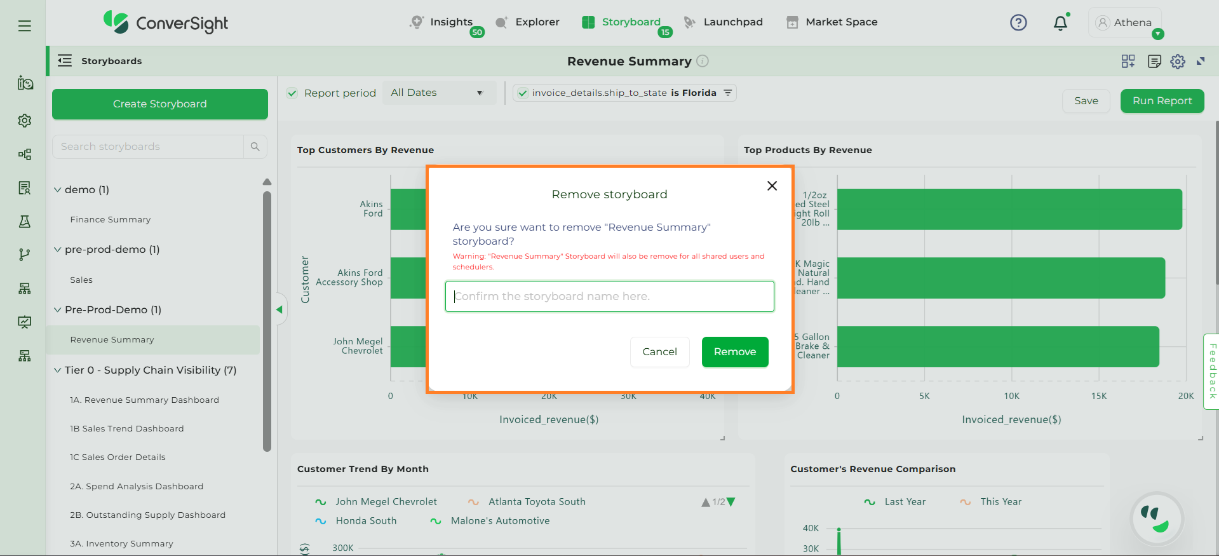Open the Athena chatbot floating icon

(x=1156, y=519)
